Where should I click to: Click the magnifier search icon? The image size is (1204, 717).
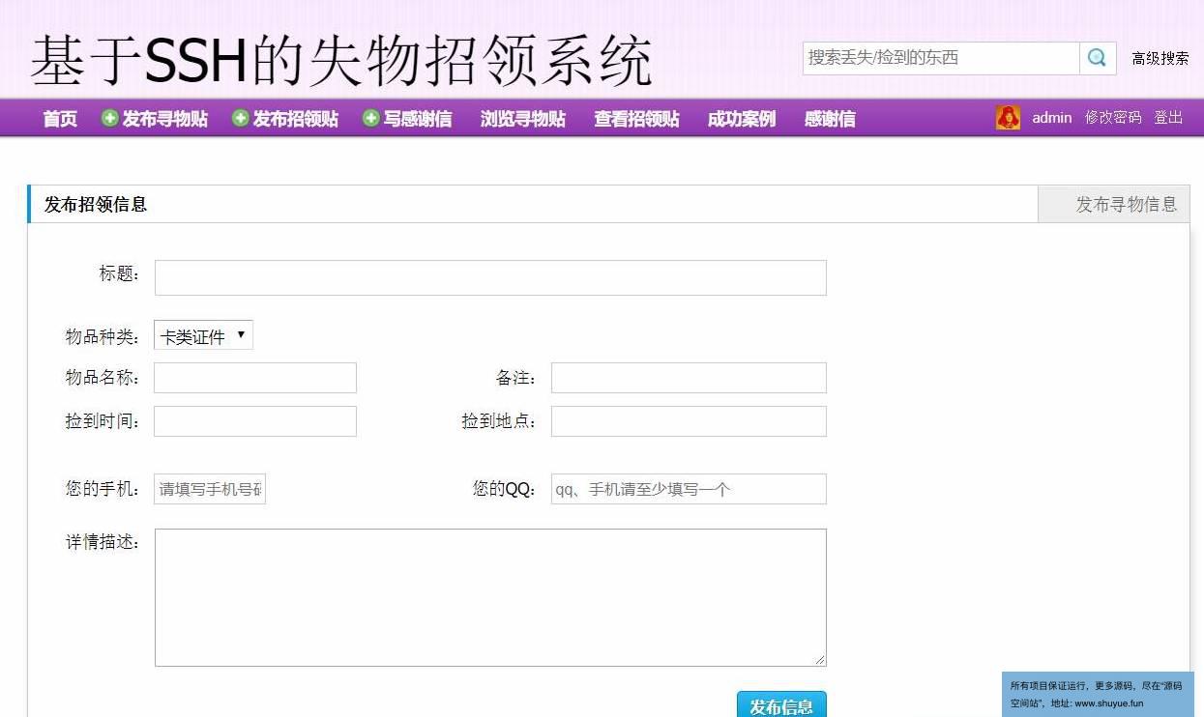(1098, 58)
